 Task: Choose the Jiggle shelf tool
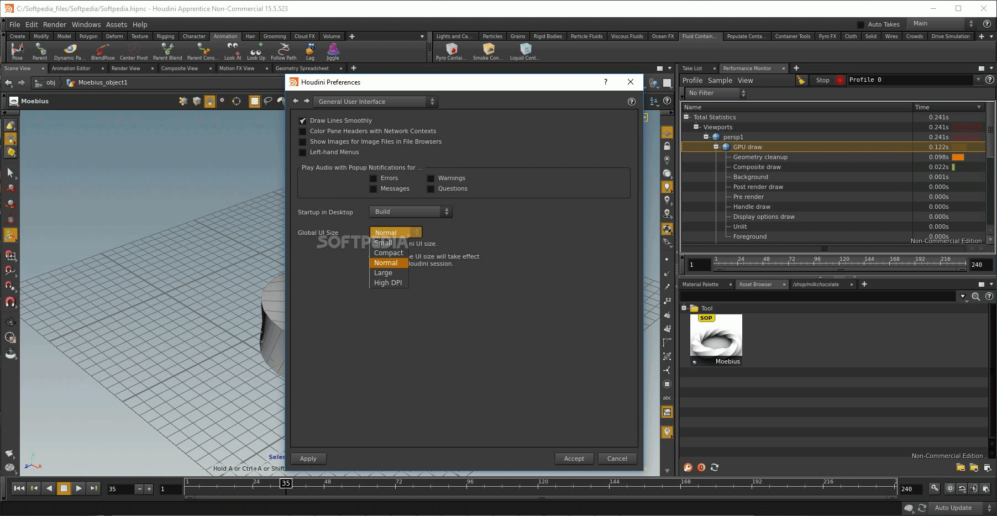click(x=333, y=51)
